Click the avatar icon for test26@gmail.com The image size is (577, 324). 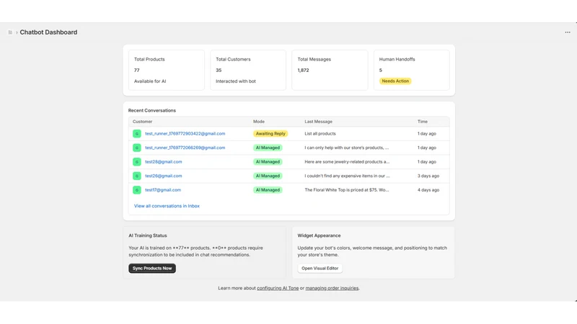[x=137, y=176]
